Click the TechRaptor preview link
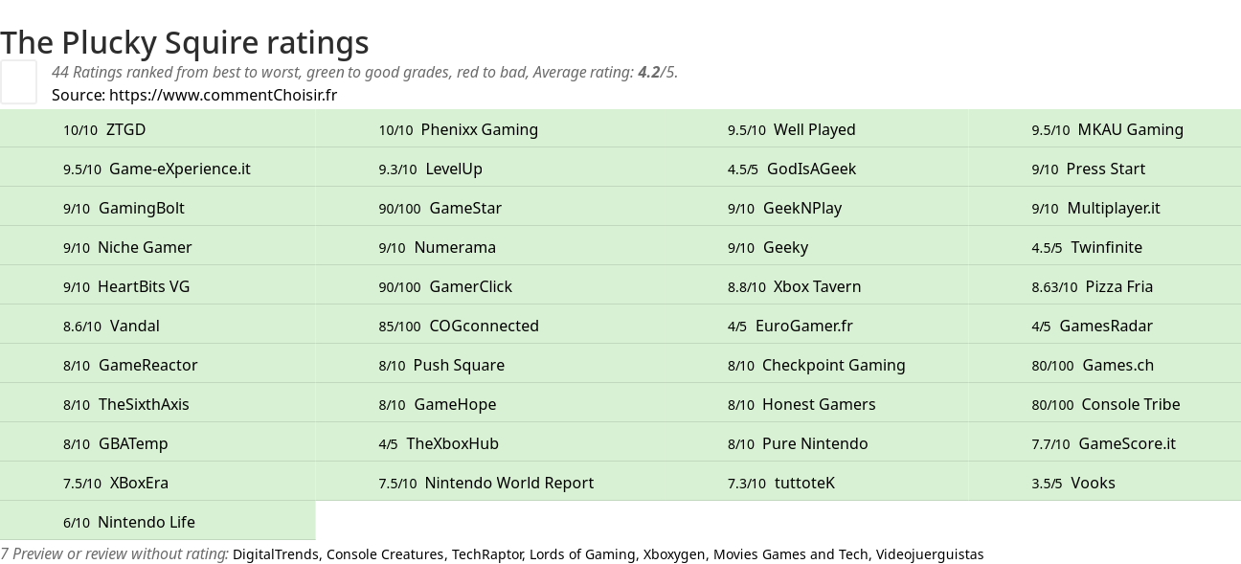Screen dimensions: 1241x564 [x=486, y=554]
